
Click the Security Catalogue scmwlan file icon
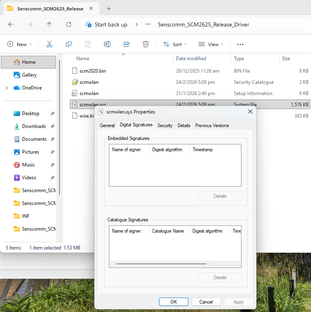pos(75,82)
